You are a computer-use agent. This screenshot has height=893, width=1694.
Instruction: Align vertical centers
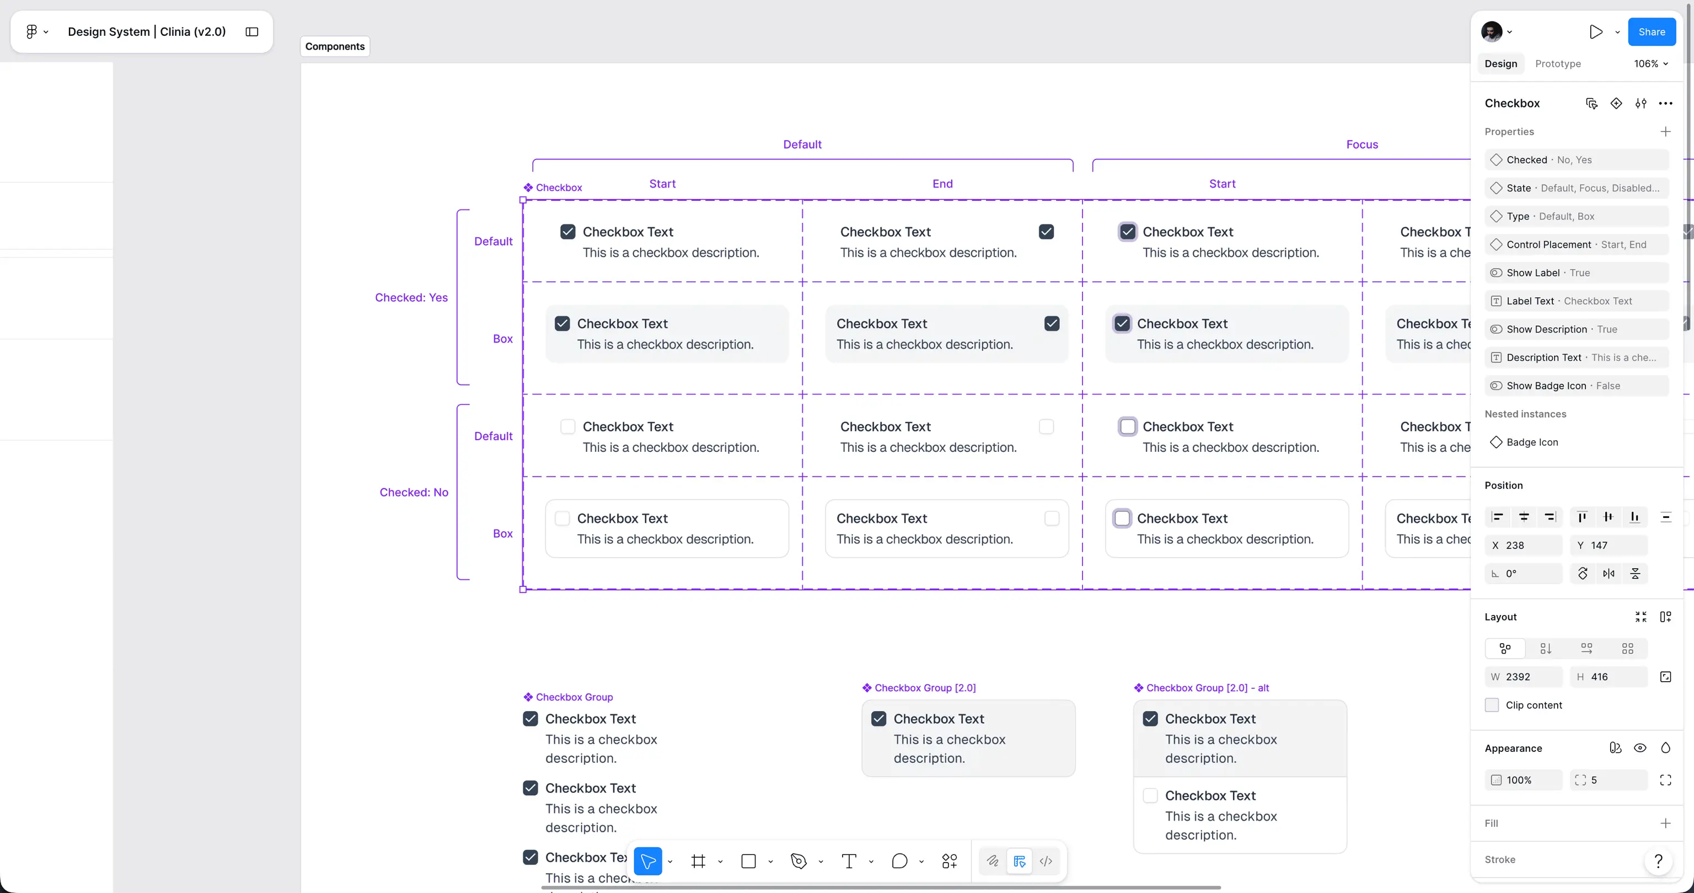[x=1609, y=517]
